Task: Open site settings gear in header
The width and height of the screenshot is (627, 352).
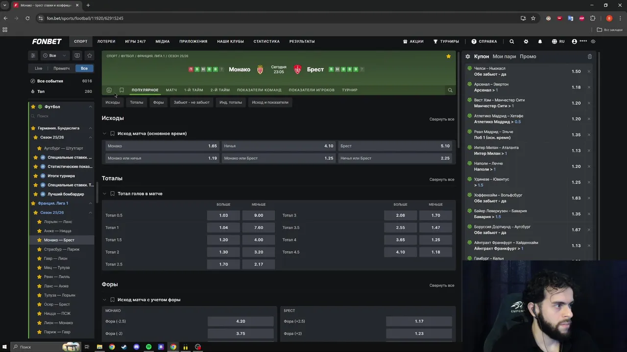Action: 526,42
